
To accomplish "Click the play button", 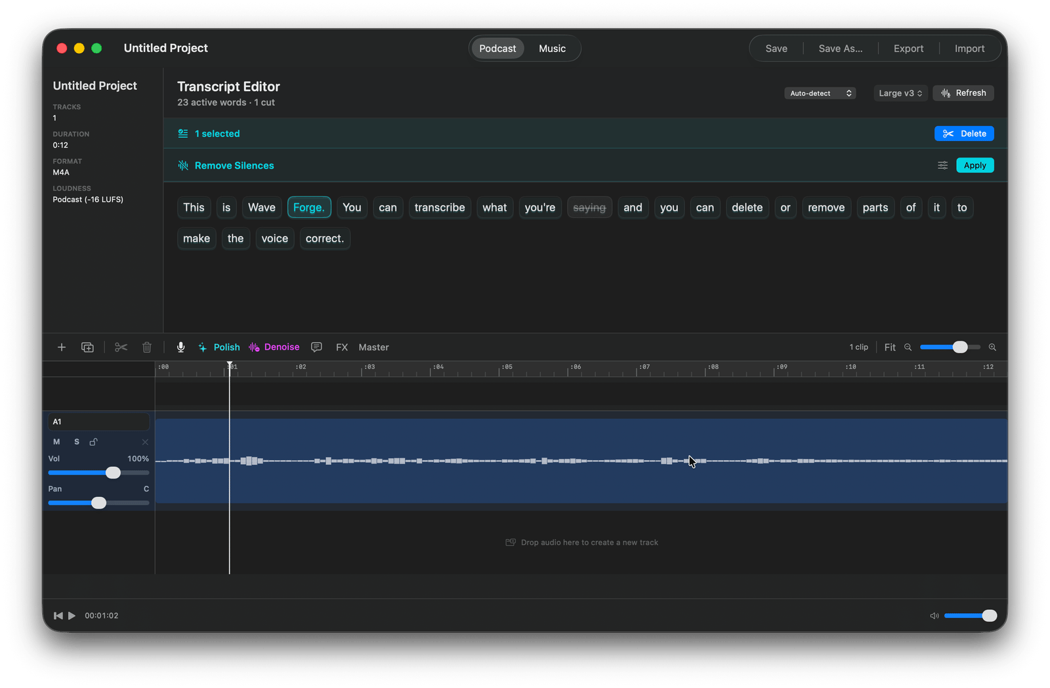I will (72, 616).
